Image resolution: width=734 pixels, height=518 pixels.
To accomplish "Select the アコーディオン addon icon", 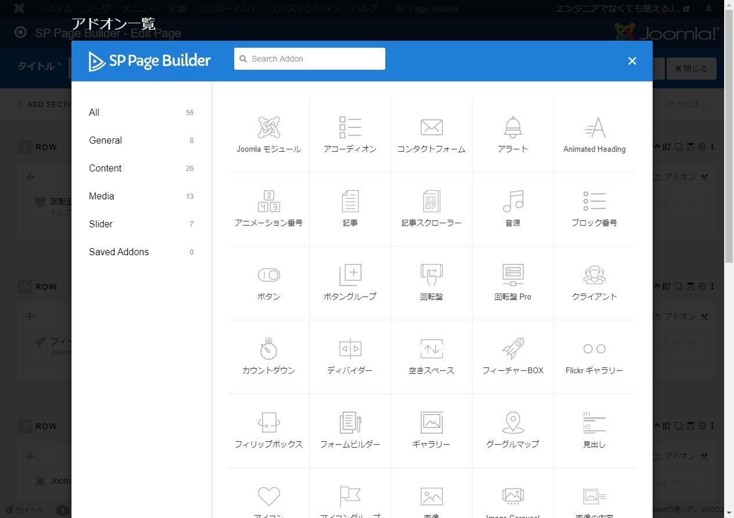I will (x=350, y=134).
